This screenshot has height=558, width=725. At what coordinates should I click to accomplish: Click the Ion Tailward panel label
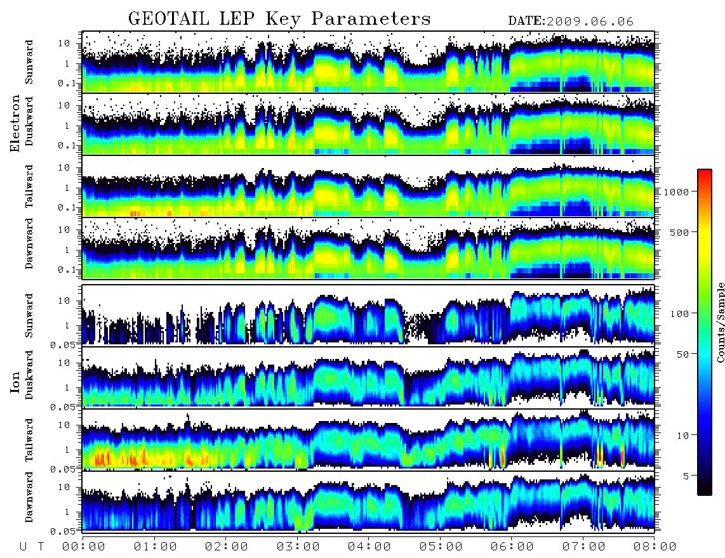pyautogui.click(x=29, y=440)
